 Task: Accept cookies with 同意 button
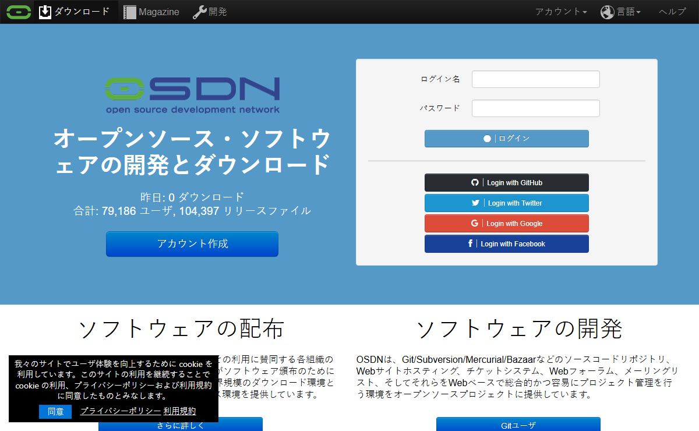[x=55, y=411]
